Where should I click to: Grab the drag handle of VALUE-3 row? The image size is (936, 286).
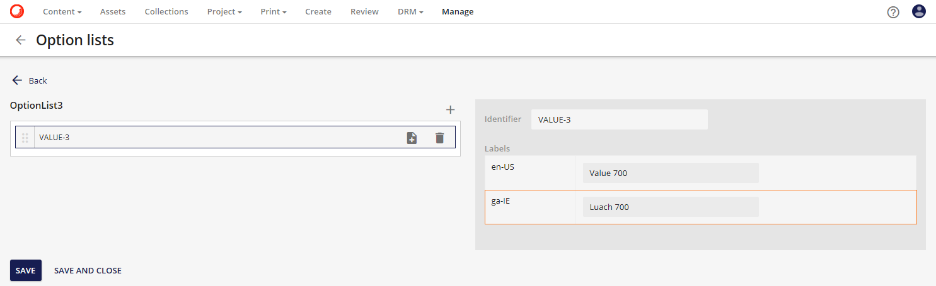[25, 138]
